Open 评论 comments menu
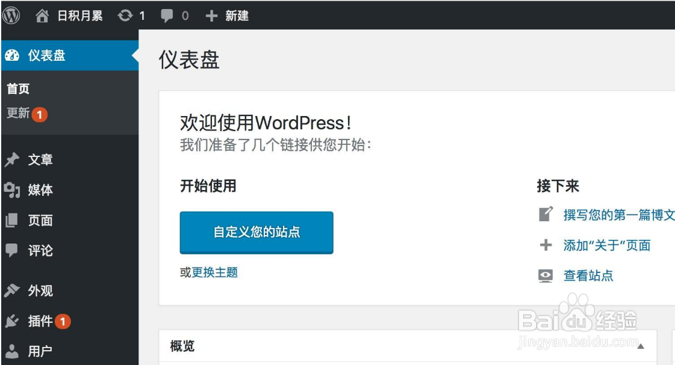This screenshot has height=365, width=675. point(40,251)
